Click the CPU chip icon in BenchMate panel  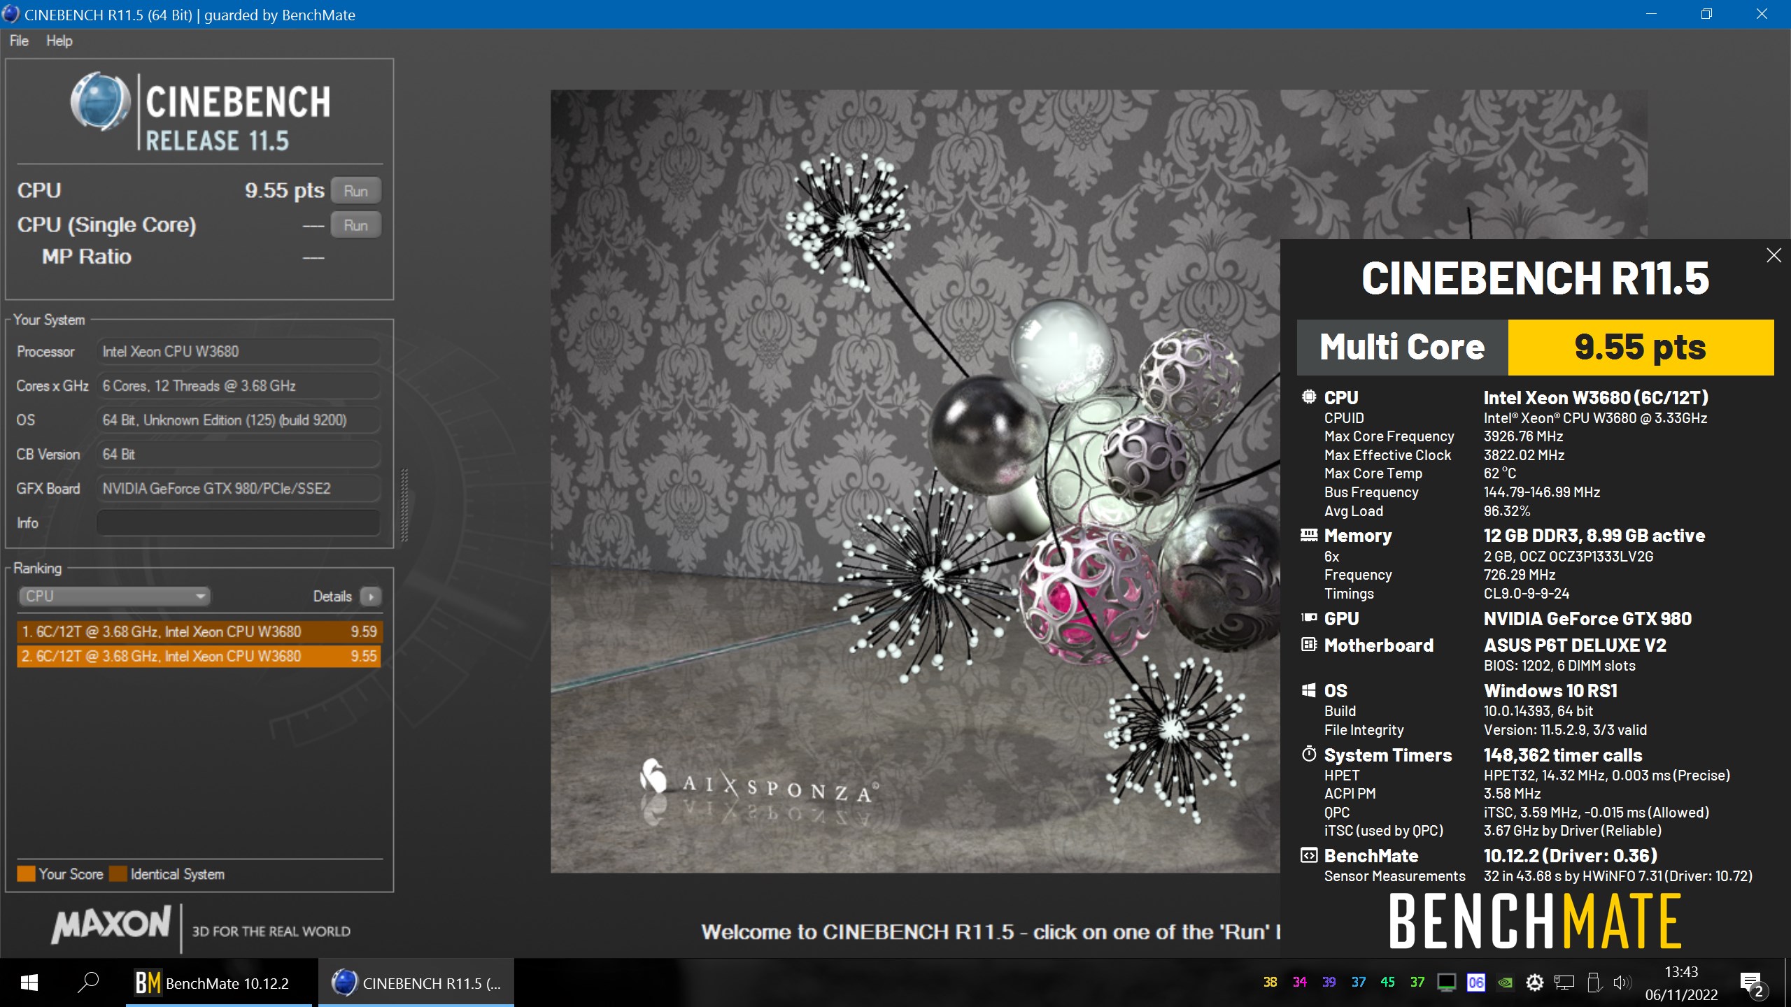pos(1308,397)
